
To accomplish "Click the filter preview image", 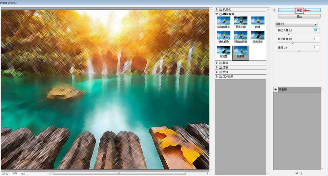I will click(105, 89).
